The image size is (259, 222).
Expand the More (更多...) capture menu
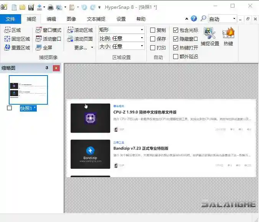84,48
